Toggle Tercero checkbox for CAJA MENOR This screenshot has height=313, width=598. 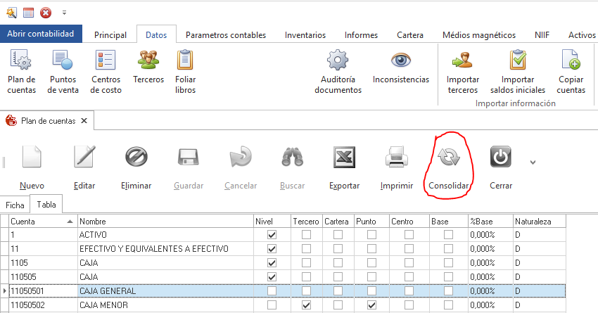[306, 306]
